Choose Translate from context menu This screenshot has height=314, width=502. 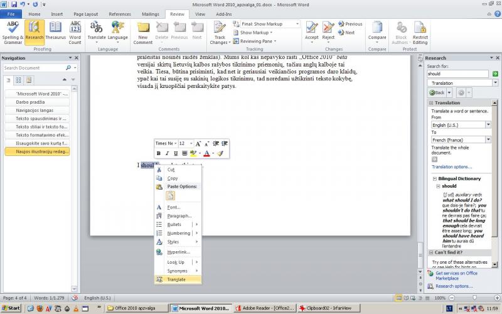click(x=178, y=279)
